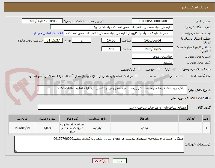215x168 pixels.
Task: Click the میلگرد item name cell
Action: (144, 128)
